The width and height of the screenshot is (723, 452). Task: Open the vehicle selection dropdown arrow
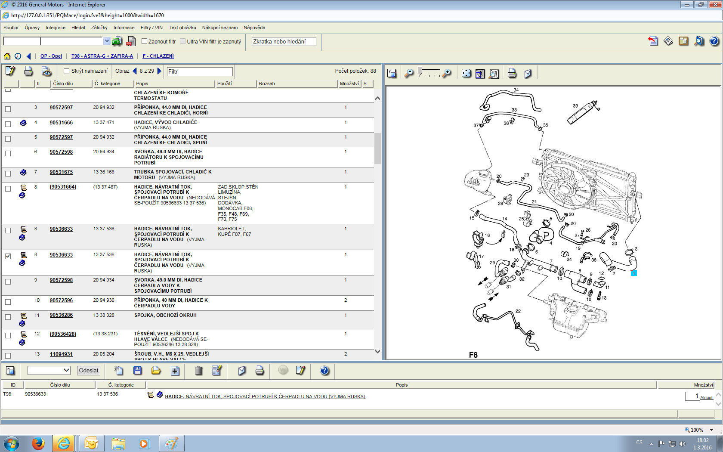coord(107,41)
